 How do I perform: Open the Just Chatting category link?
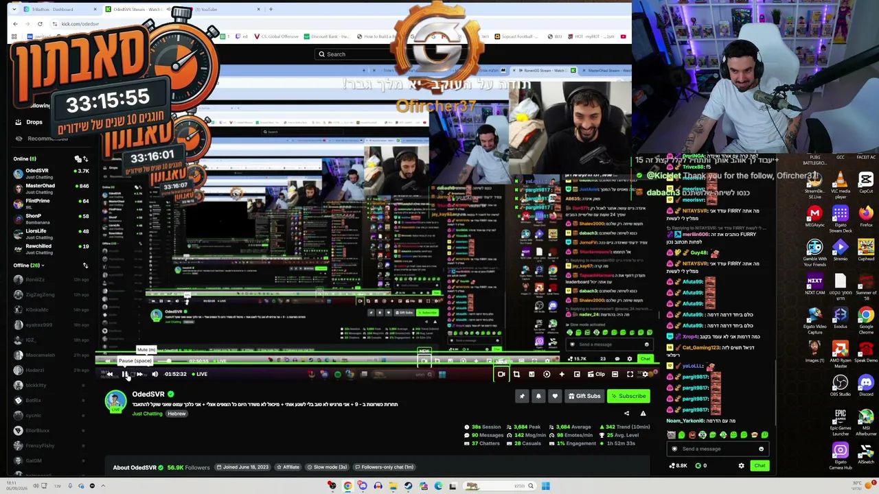click(x=148, y=414)
